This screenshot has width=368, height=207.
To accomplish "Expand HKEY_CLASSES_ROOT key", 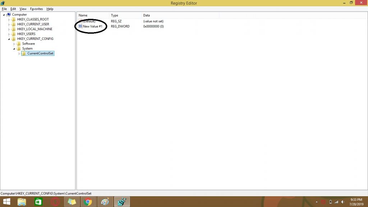I will [9, 20].
